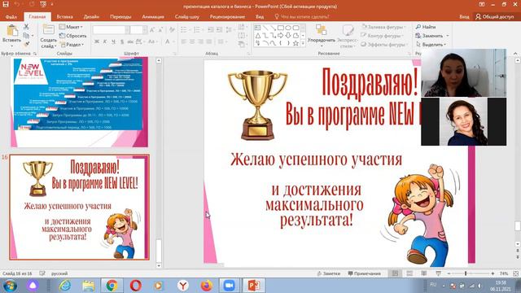
Task: Open the font size combo box
Action: (138, 30)
